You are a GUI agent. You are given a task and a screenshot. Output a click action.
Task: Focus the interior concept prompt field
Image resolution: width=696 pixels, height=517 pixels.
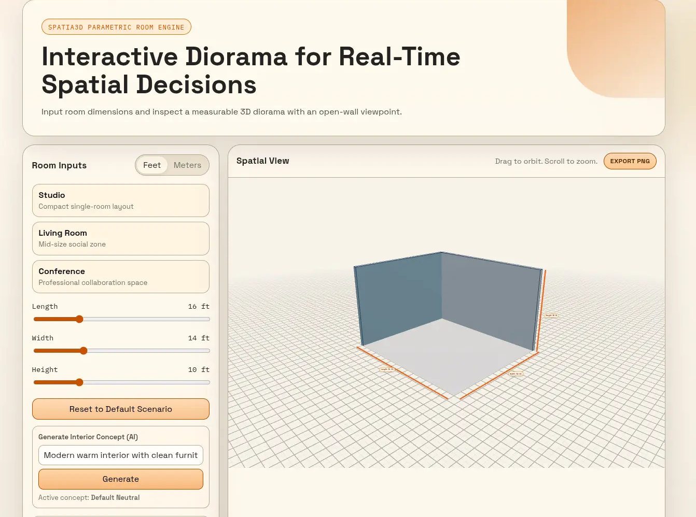click(x=121, y=455)
